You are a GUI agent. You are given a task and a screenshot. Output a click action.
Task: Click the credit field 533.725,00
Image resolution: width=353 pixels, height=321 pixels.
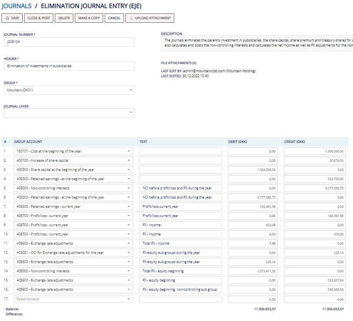(x=315, y=179)
